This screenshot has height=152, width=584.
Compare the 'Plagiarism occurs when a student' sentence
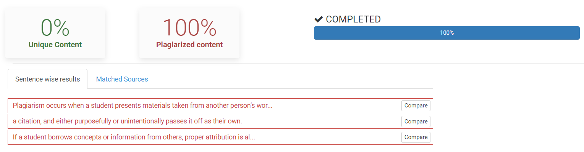tap(416, 106)
